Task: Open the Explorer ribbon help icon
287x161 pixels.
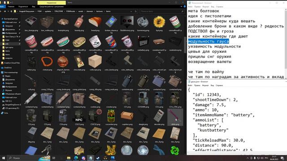Action: [184, 6]
